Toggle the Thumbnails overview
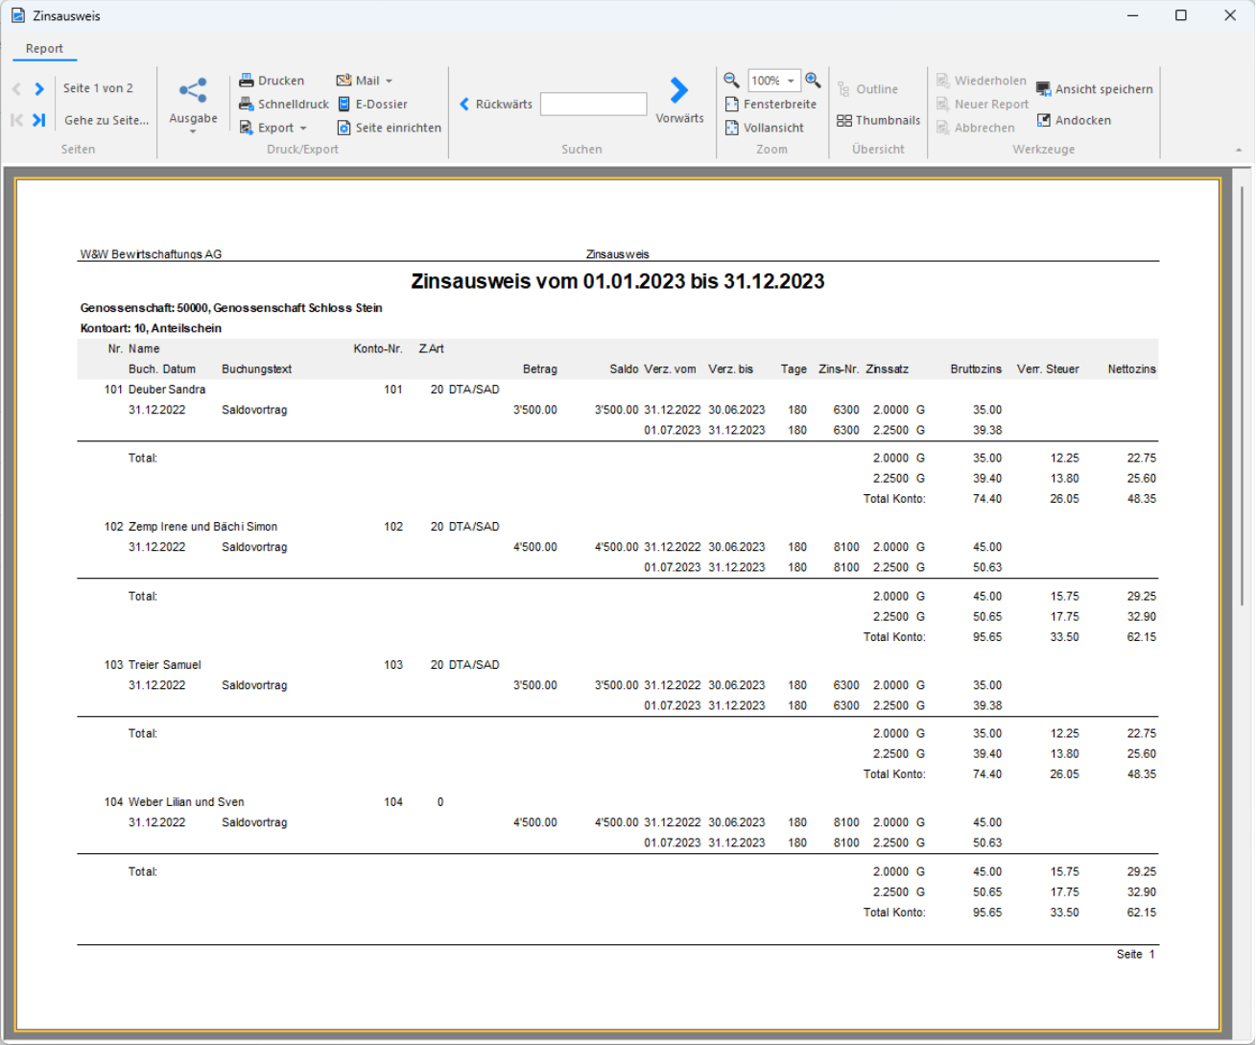Screen dimensions: 1256x1045 click(878, 120)
